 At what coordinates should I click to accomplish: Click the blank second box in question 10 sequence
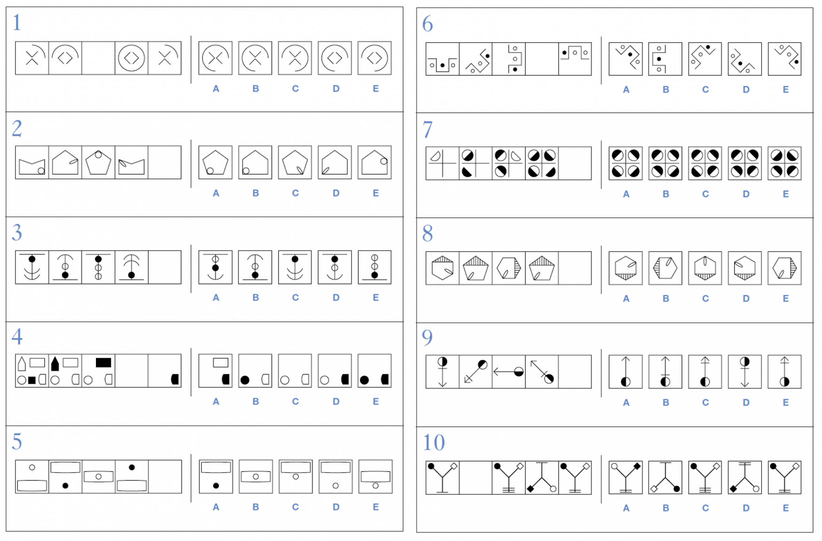coord(475,478)
